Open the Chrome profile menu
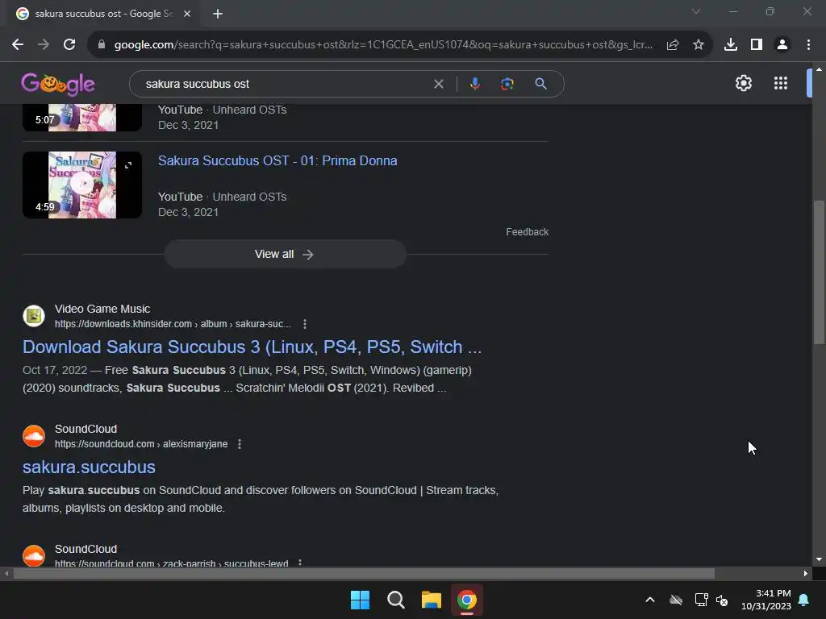The image size is (826, 619). [x=782, y=45]
